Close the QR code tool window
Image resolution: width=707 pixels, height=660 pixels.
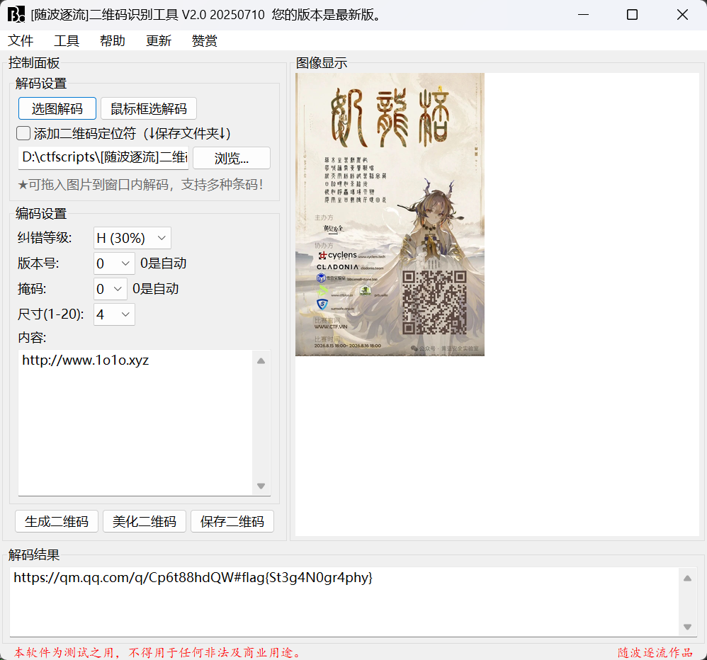coord(682,15)
